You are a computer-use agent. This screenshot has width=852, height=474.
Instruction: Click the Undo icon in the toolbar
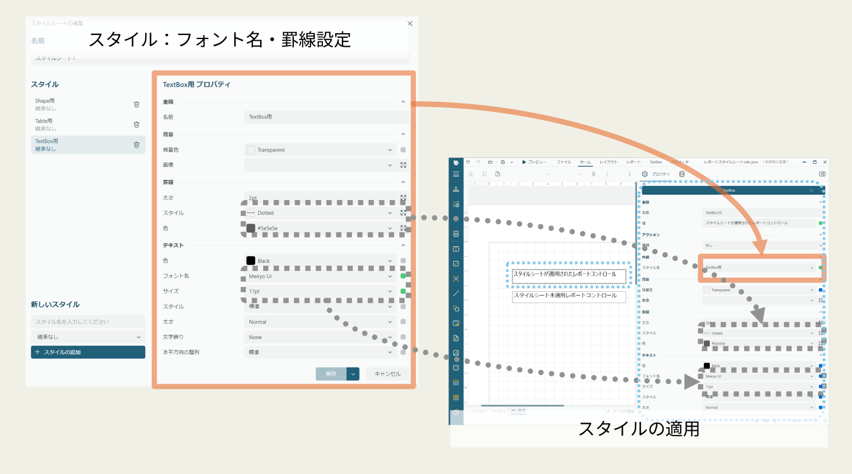click(468, 162)
